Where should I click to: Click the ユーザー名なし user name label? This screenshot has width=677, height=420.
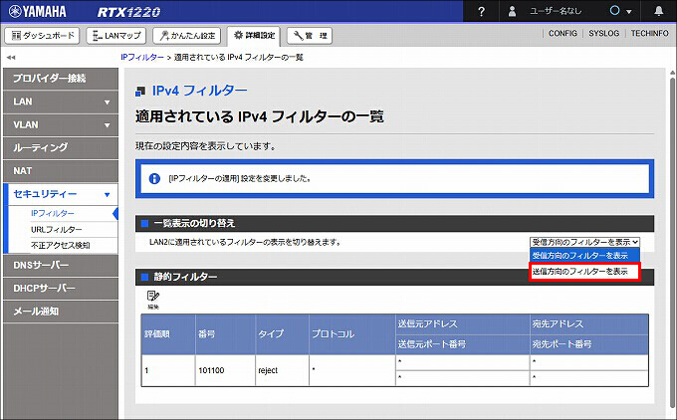point(556,12)
